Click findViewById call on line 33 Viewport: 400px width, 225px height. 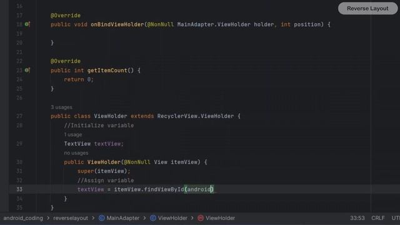point(164,189)
